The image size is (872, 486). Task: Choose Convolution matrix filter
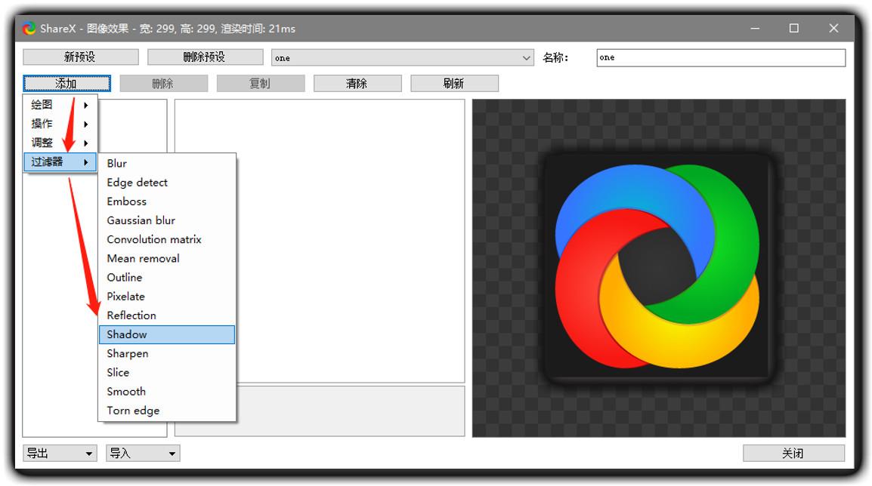[x=167, y=239]
